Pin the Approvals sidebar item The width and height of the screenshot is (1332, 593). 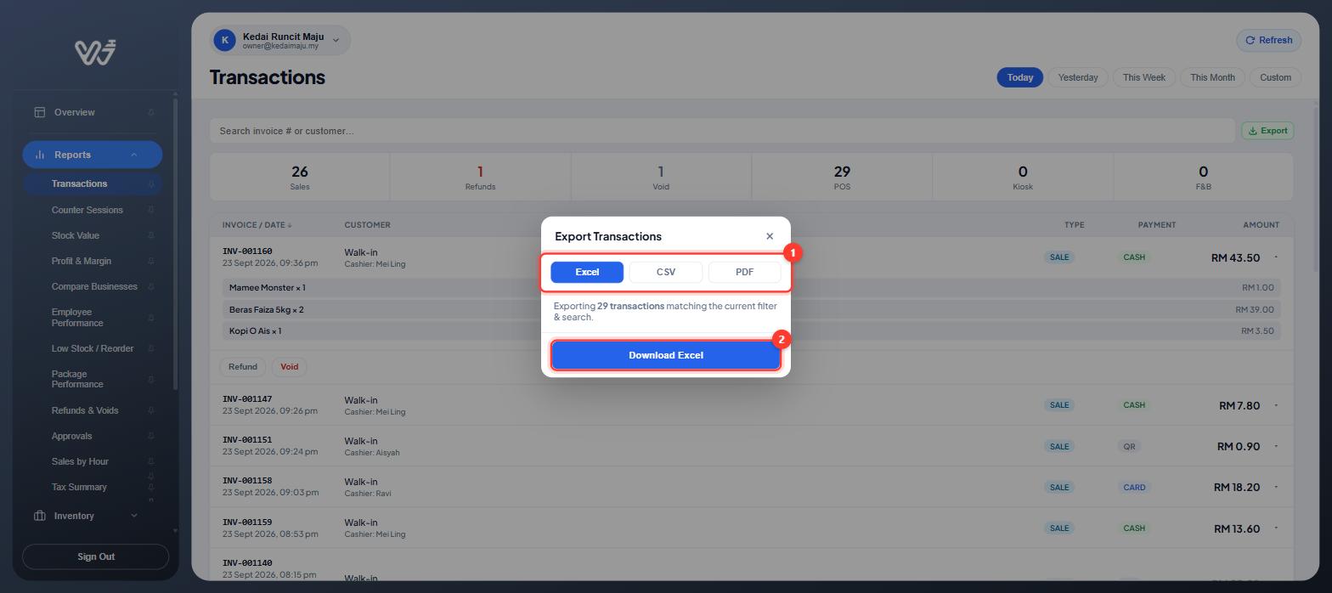(x=151, y=436)
